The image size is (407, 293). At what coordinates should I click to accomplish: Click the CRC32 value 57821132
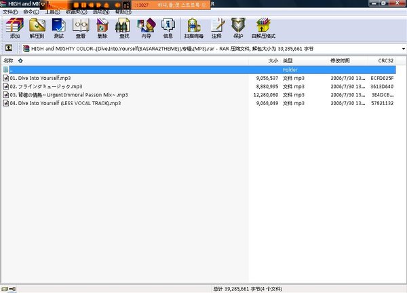382,103
